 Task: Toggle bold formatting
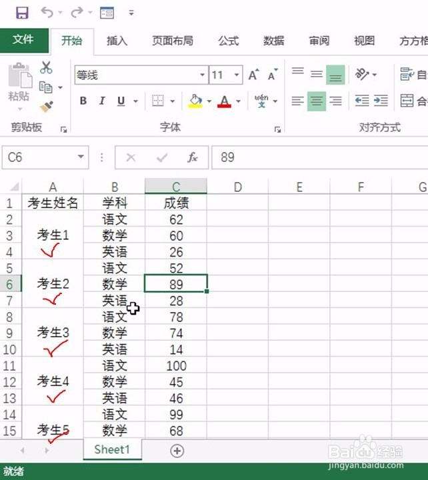(x=83, y=101)
